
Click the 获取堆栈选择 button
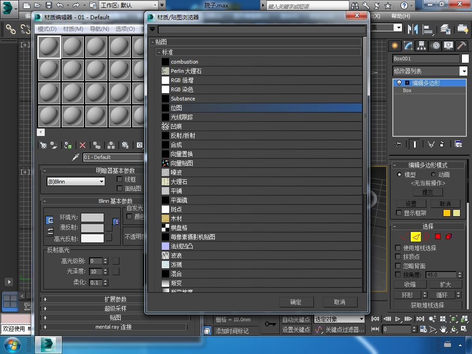click(427, 305)
